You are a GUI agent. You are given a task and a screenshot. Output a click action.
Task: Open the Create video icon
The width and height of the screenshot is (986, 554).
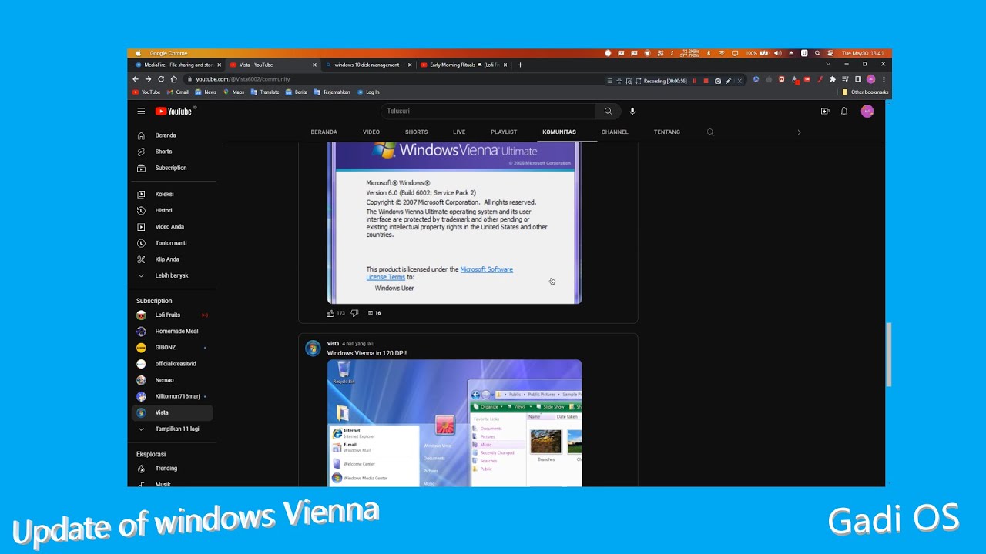click(825, 111)
